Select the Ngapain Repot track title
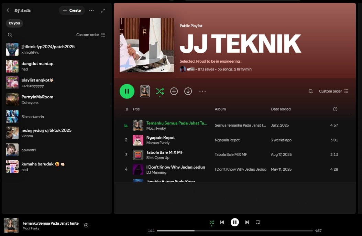362x236 pixels. point(161,138)
